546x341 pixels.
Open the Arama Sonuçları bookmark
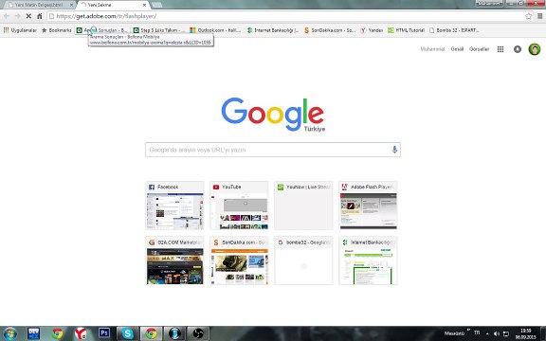pos(102,30)
